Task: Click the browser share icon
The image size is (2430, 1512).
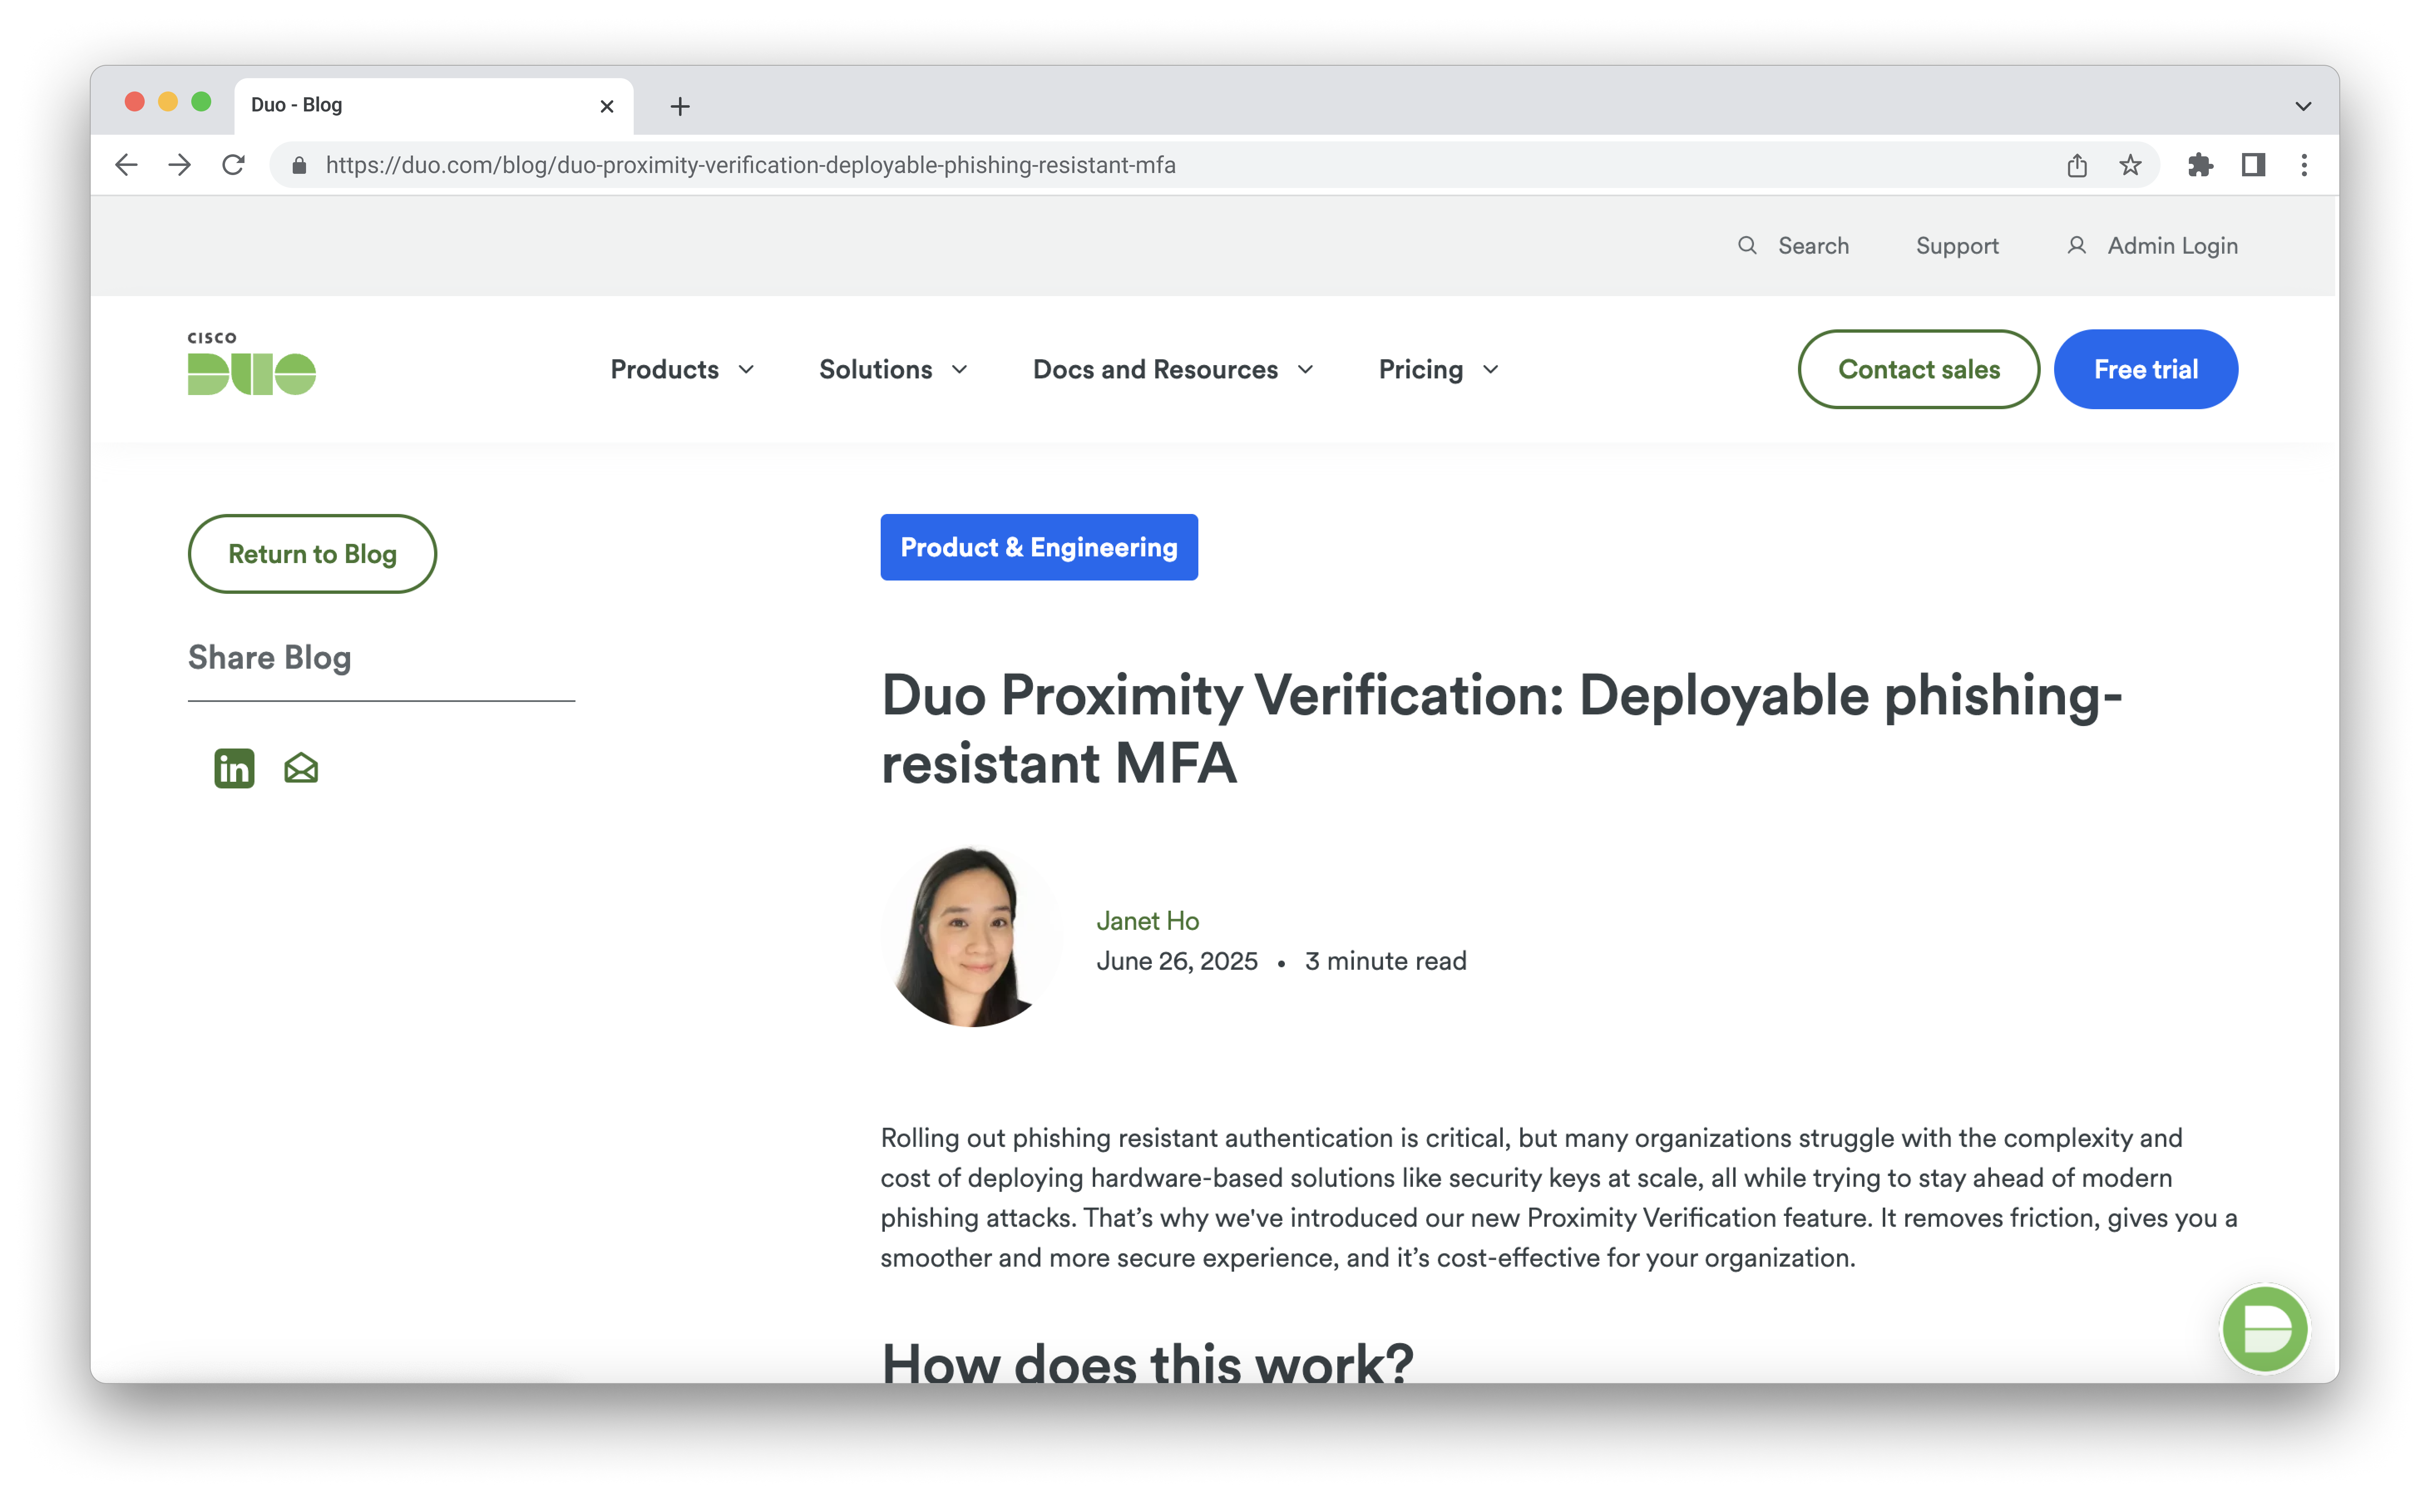Action: tap(2077, 165)
